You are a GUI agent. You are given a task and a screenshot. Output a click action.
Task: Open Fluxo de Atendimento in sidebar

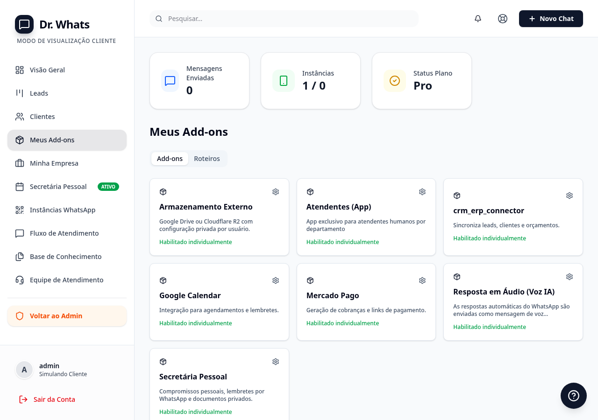(x=67, y=233)
